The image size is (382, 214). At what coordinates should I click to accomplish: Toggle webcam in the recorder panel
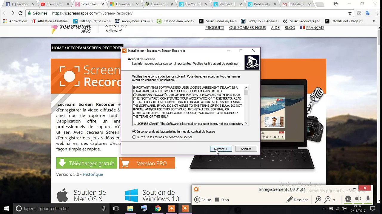click(348, 199)
